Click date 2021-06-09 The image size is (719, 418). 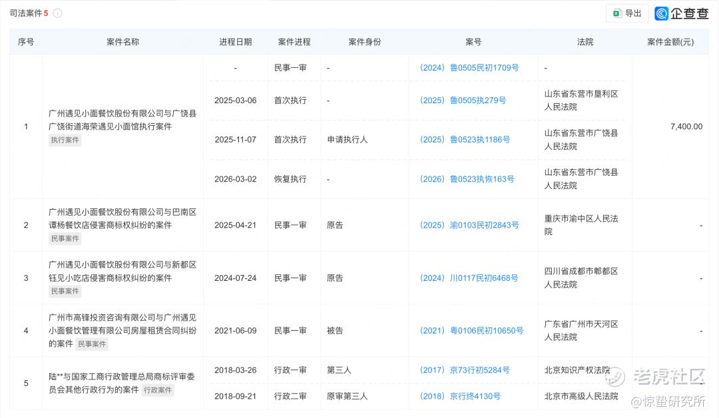click(x=235, y=330)
